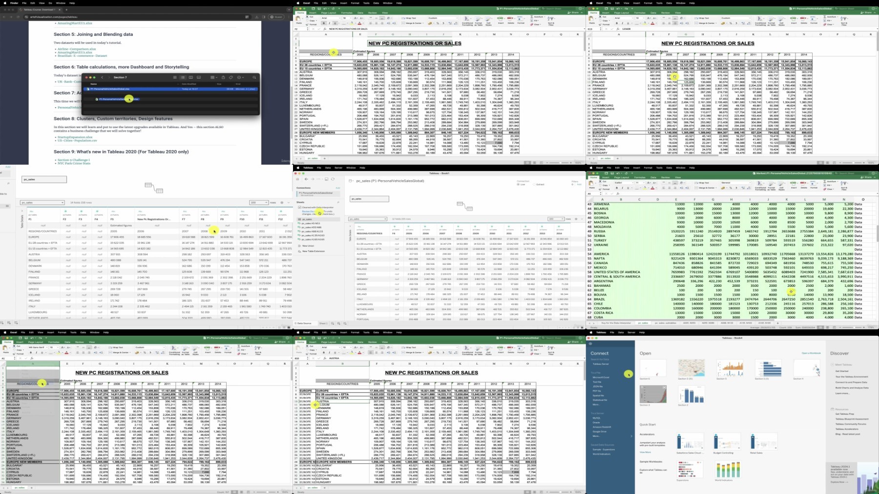The width and height of the screenshot is (879, 494).
Task: Click the Tags icon in the Finder window
Action: click(x=231, y=77)
